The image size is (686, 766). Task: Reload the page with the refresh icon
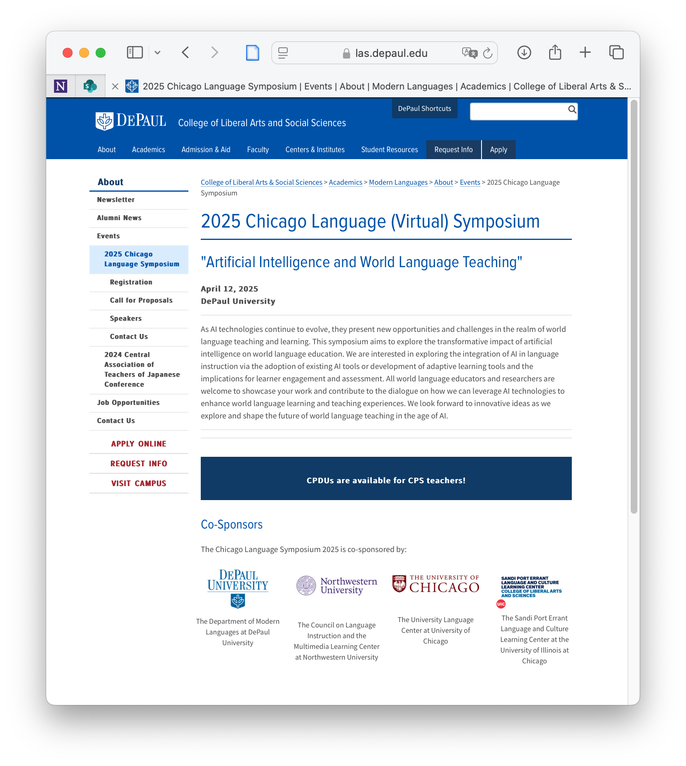coord(488,53)
